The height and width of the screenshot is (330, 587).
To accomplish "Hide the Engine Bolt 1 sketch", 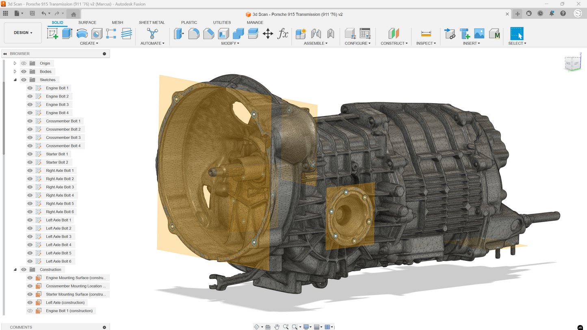I will click(30, 88).
